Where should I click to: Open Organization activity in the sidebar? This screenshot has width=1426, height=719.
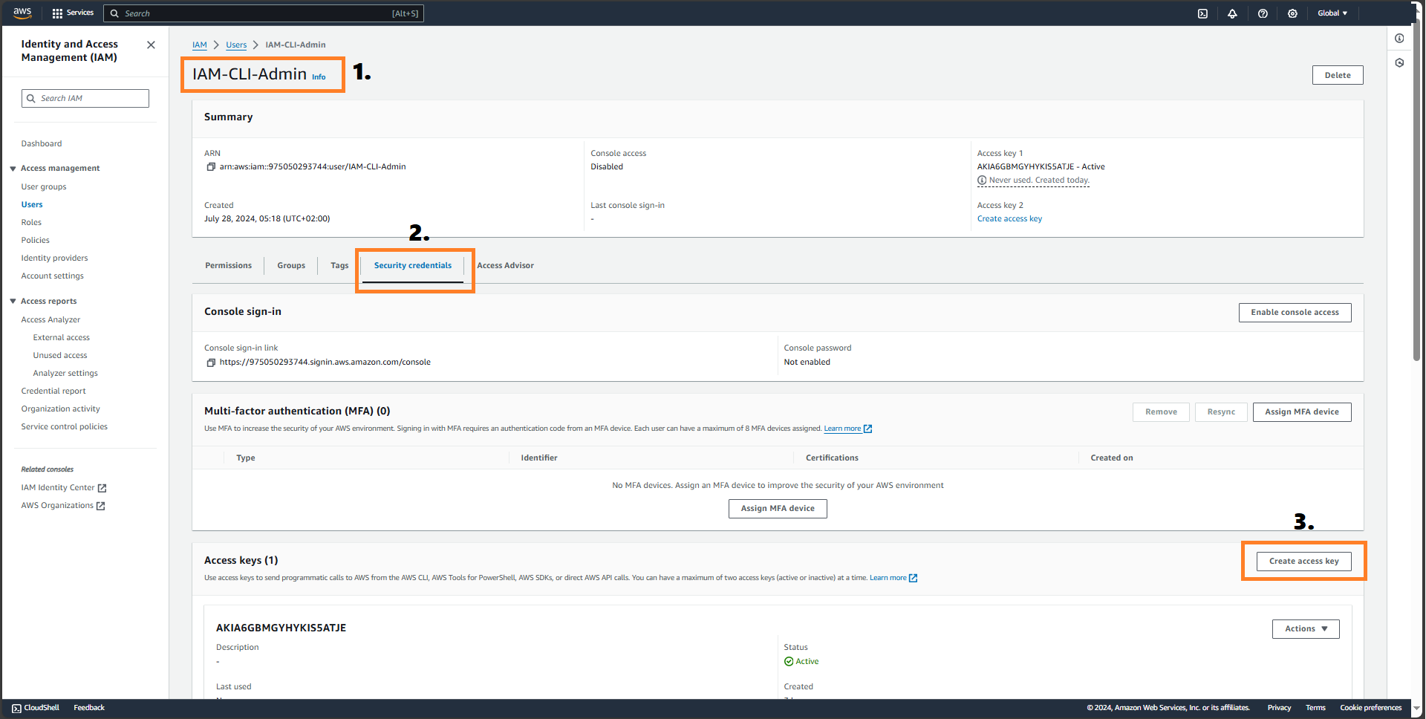[x=60, y=409]
